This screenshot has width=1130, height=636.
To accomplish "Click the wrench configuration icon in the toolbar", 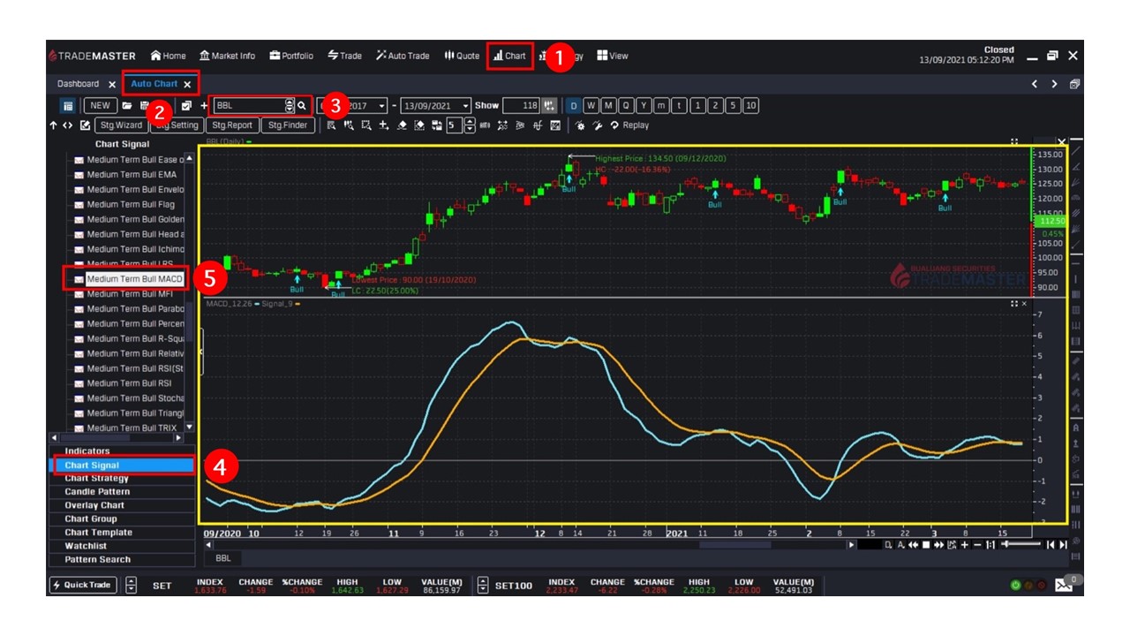I will (597, 125).
